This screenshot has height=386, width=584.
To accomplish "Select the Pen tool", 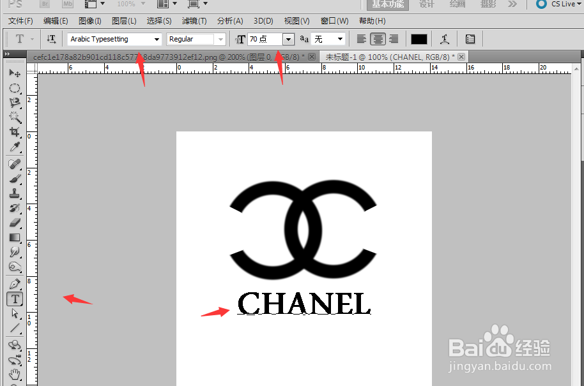I will pos(15,283).
